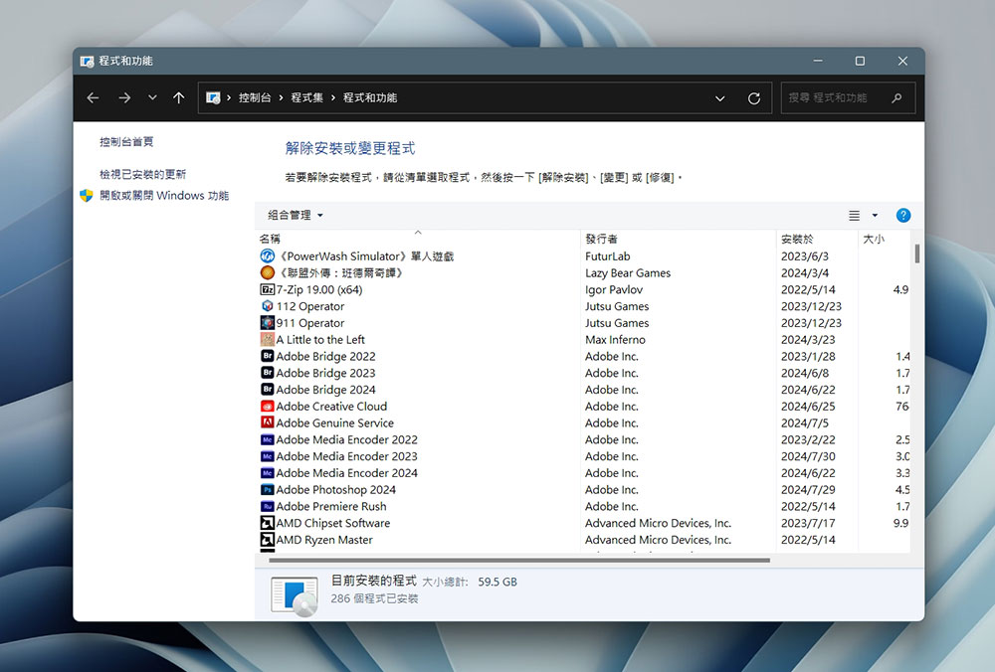Screen dimensions: 995x672
Task: Click the 911 Operator program icon
Action: point(267,323)
